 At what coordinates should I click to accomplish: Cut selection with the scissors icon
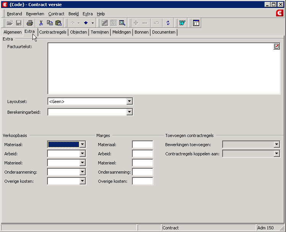41,23
